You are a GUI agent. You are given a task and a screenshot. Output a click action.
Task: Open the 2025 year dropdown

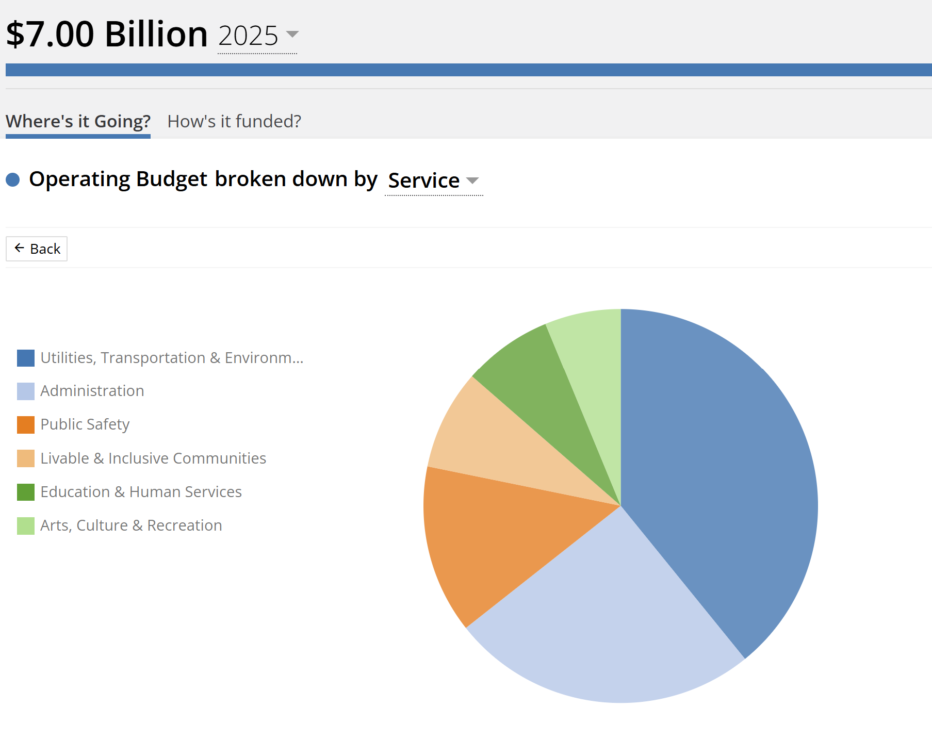(257, 35)
